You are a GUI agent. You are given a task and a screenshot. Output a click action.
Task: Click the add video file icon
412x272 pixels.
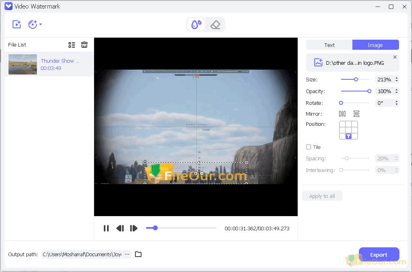point(17,24)
